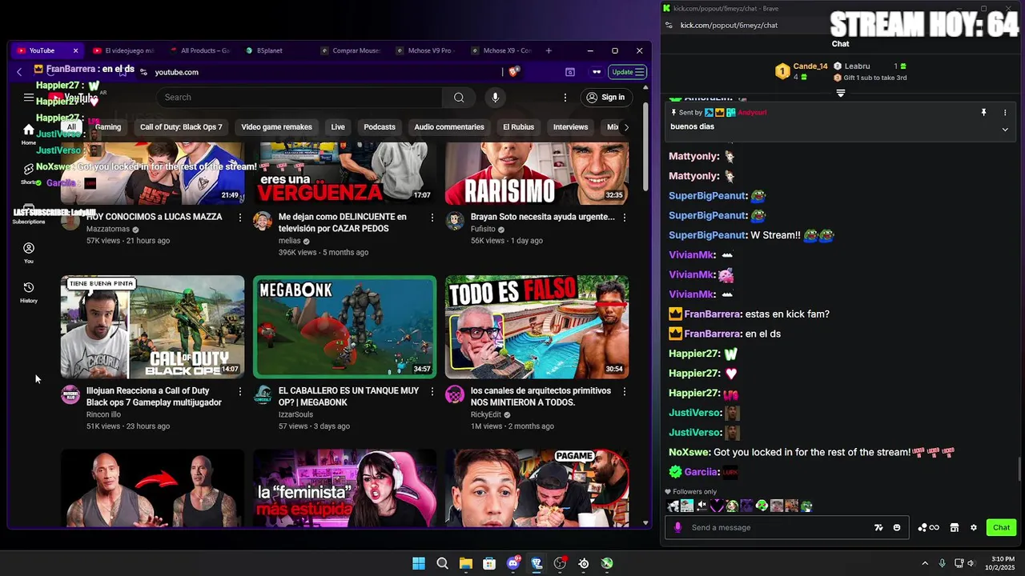
Task: Select Call of Duty: Black Ops 7 chip
Action: point(181,127)
